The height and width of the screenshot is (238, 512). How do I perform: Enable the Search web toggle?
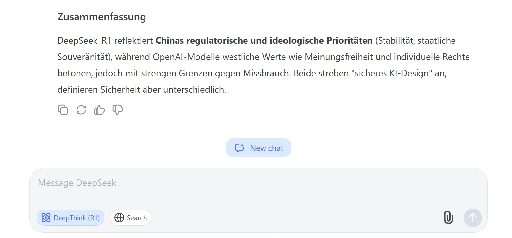(x=130, y=218)
